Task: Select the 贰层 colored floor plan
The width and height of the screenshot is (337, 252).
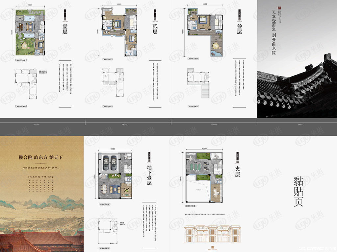Action: click(119, 32)
